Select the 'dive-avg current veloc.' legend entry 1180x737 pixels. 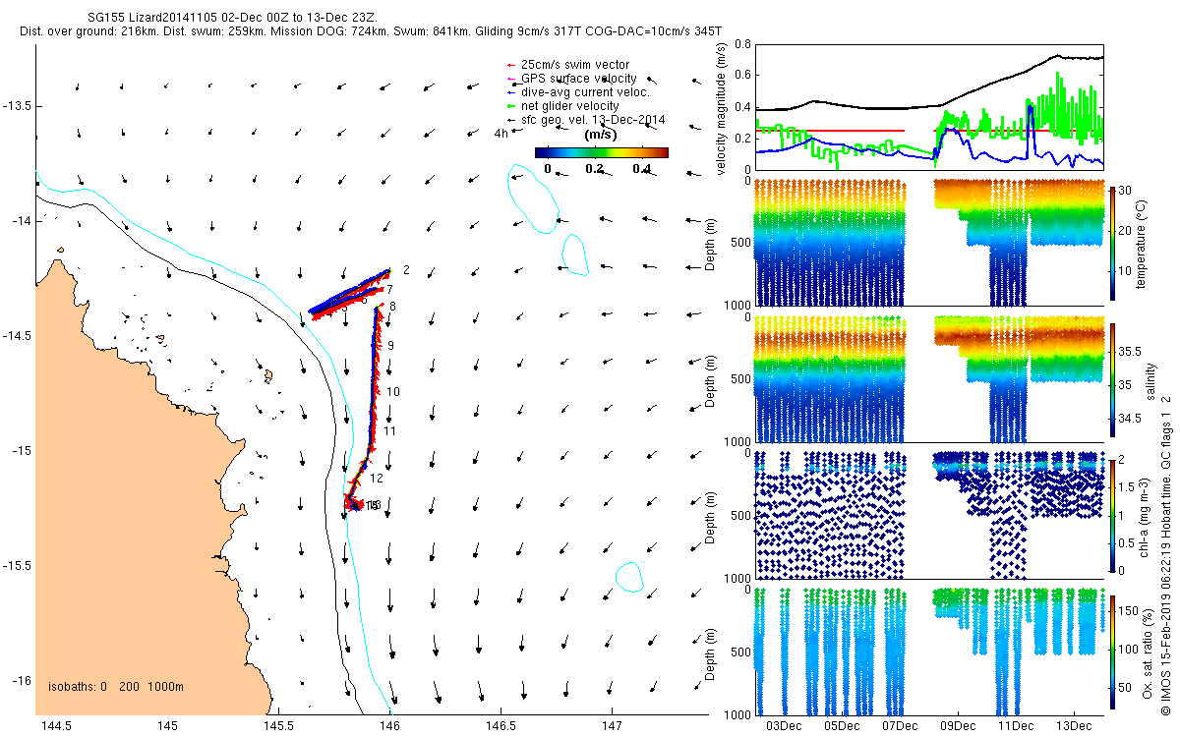(x=585, y=92)
